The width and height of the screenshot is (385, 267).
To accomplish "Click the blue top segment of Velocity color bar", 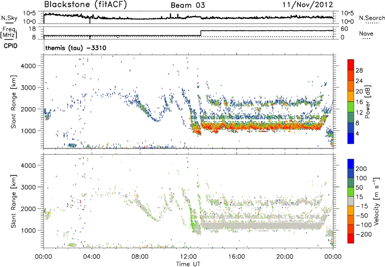I will tap(351, 164).
